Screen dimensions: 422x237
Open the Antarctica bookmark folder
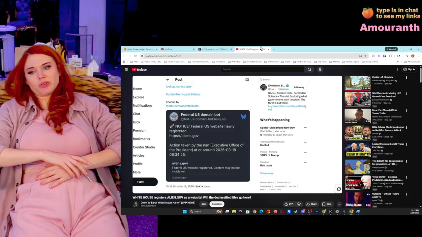click(x=234, y=62)
